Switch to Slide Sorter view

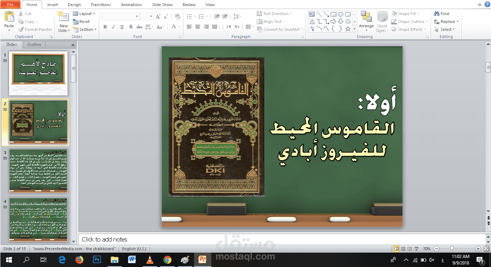(x=403, y=249)
